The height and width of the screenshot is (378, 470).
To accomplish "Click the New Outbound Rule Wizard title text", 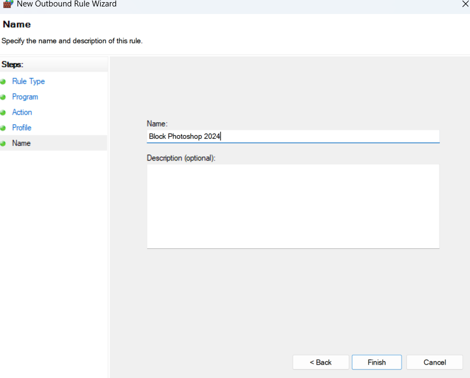I will point(66,4).
